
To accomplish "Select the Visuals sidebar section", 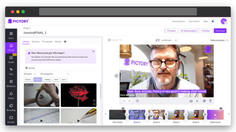I will pos(11,48).
